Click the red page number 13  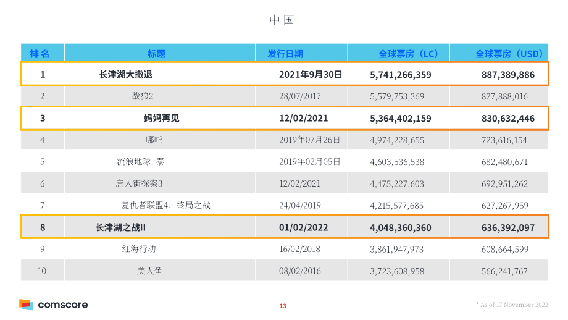[283, 306]
